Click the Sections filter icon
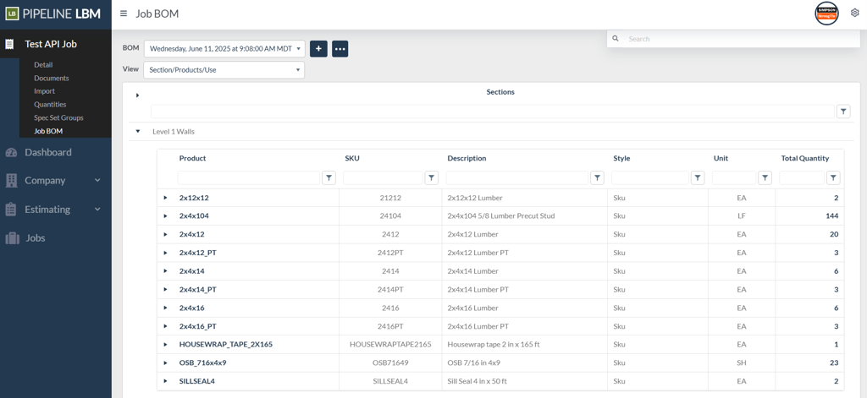This screenshot has height=398, width=867. (x=843, y=112)
